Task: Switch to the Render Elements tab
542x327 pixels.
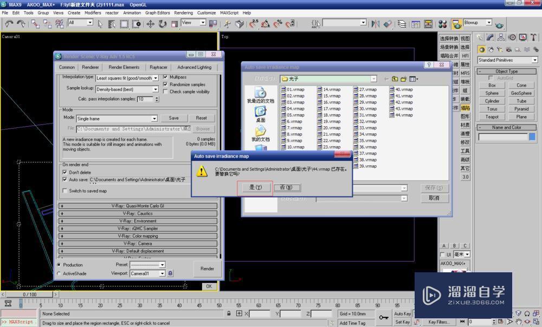Action: tap(124, 67)
